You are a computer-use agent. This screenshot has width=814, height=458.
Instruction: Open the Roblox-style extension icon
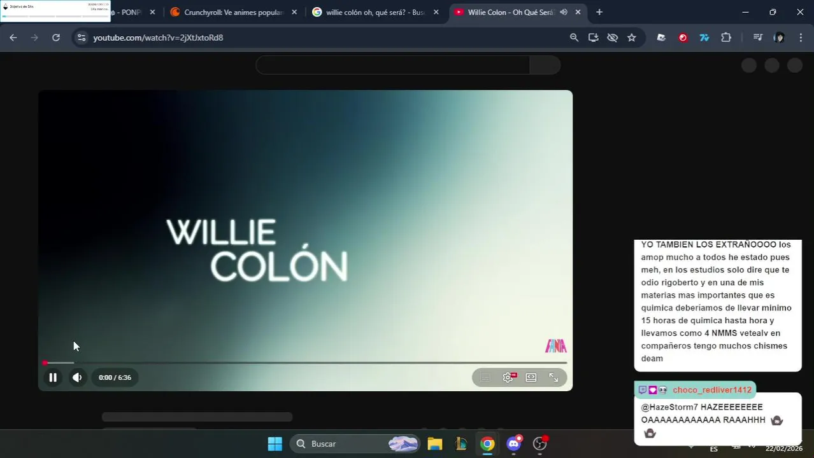[x=661, y=38]
